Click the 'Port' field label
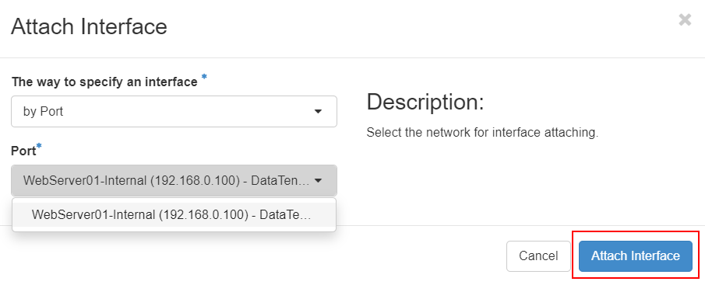 [23, 151]
